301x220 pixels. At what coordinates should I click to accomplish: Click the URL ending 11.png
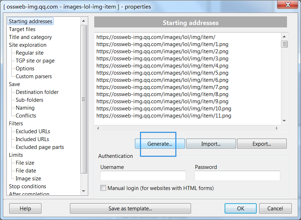coord(164,116)
